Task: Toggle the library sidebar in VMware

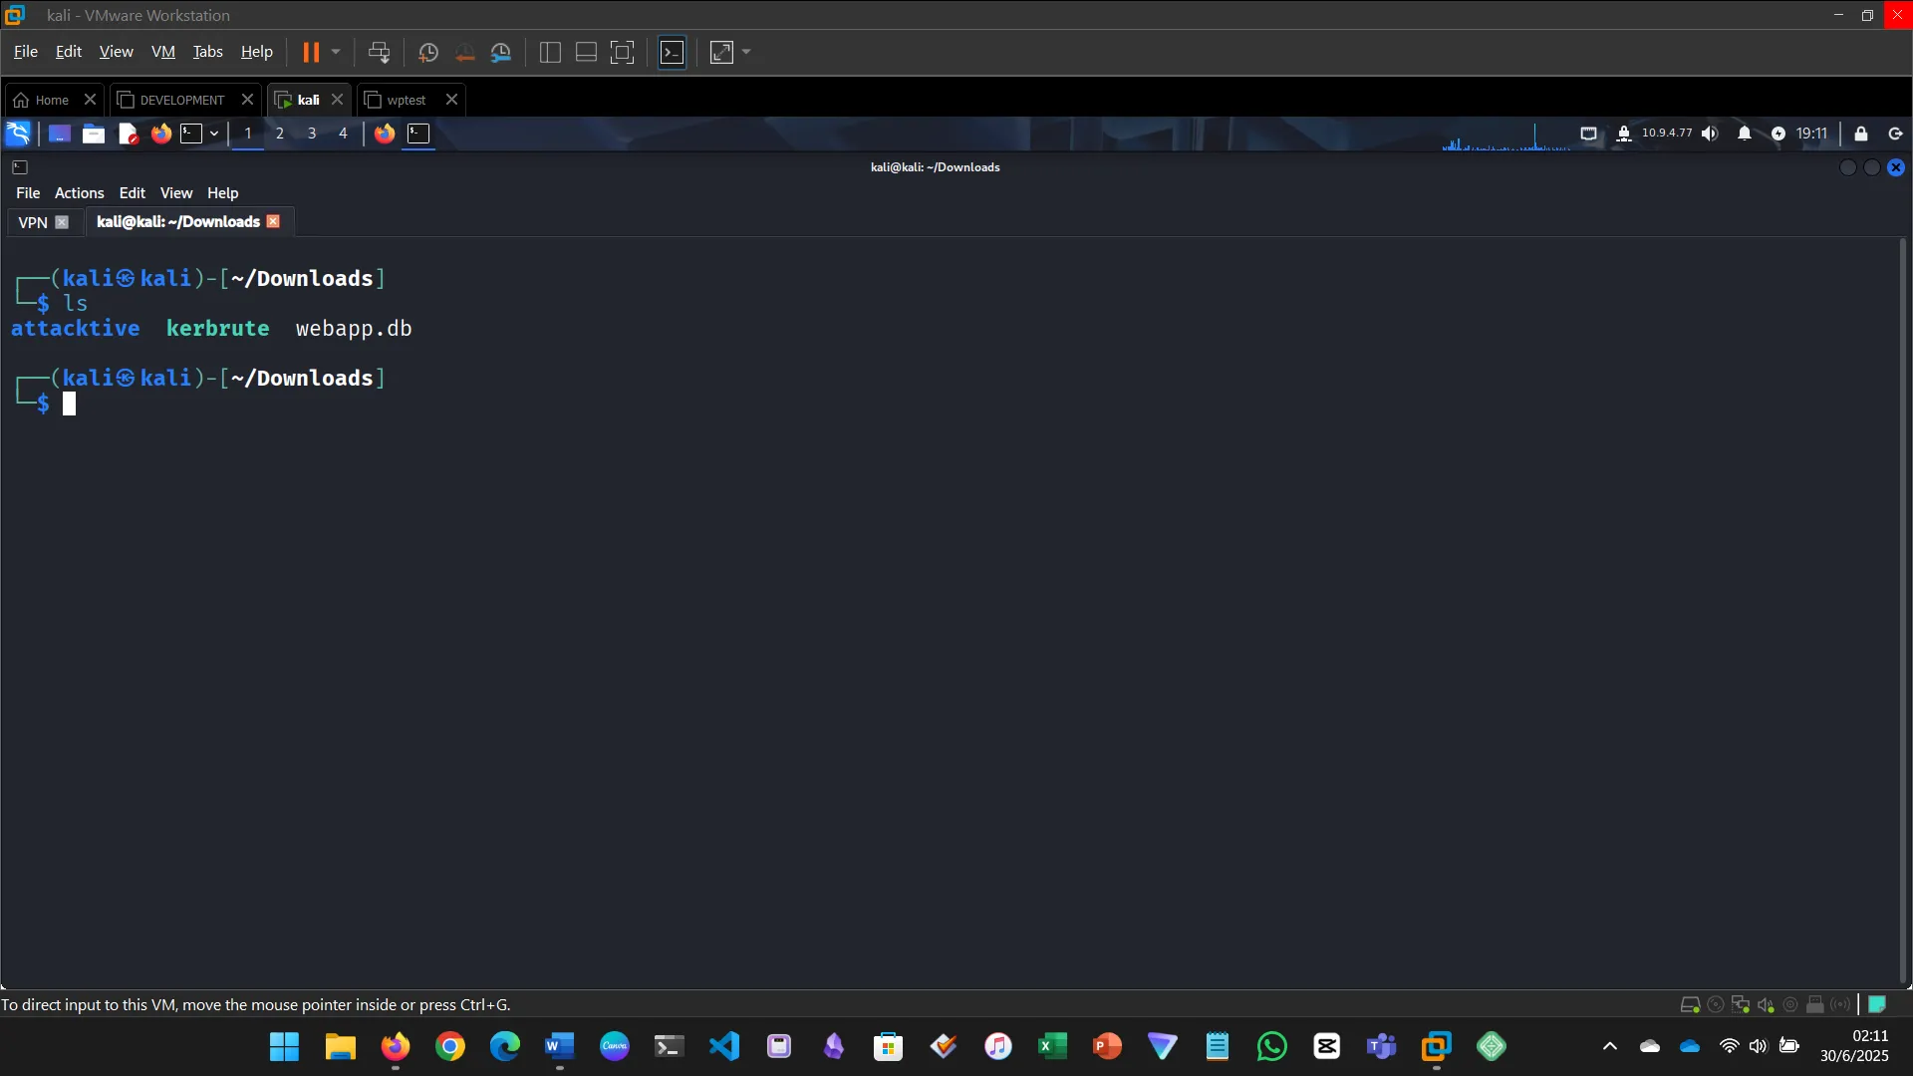Action: pyautogui.click(x=550, y=52)
